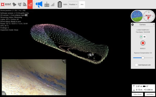Click the blue megaphone icon
Viewport: 156px width, 97px height.
point(39,4)
